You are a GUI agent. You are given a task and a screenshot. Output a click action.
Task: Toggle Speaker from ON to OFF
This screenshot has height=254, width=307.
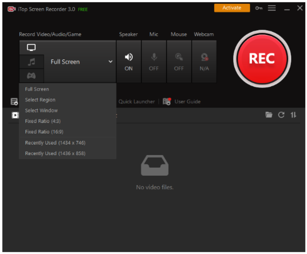[128, 61]
